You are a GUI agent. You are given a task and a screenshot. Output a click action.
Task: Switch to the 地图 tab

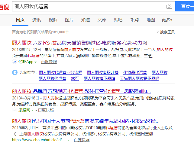pyautogui.click(x=151, y=20)
